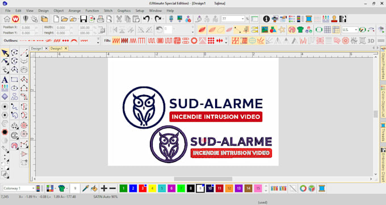
Task: Open the Threads side panel
Action: [x=383, y=133]
